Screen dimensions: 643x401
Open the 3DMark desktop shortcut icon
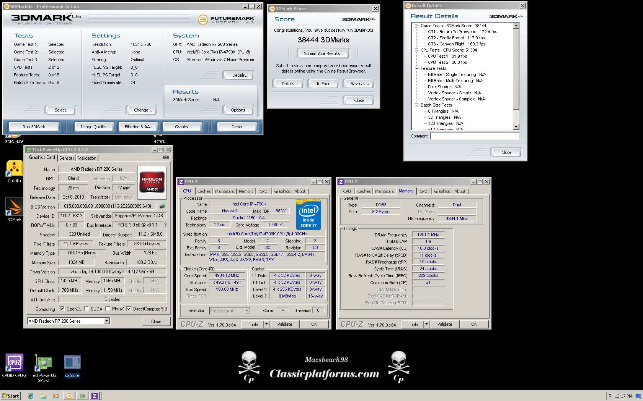(x=14, y=209)
